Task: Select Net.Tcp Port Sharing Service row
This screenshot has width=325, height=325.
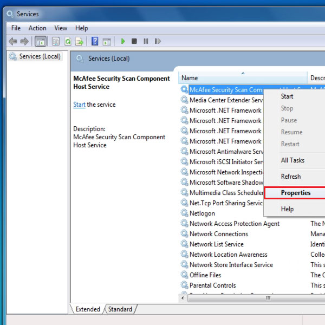Action: click(222, 203)
